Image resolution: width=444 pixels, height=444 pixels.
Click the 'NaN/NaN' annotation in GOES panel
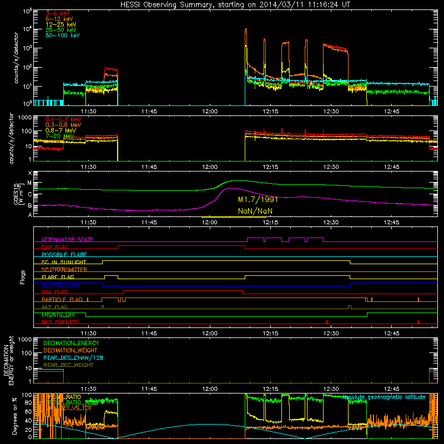[255, 211]
